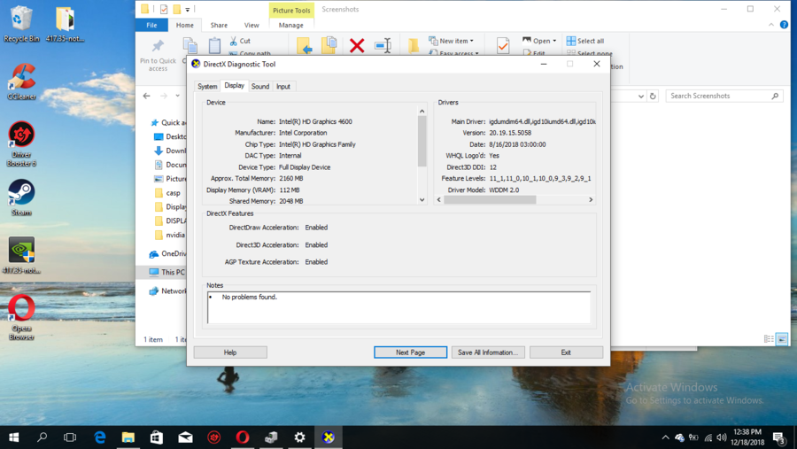Click the Home ribbon tab in Explorer
This screenshot has width=797, height=449.
click(184, 25)
